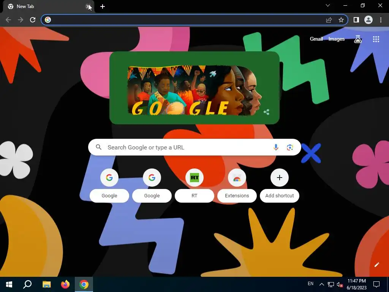The width and height of the screenshot is (389, 292).
Task: Open the Google Doodle illustration
Action: 194,90
